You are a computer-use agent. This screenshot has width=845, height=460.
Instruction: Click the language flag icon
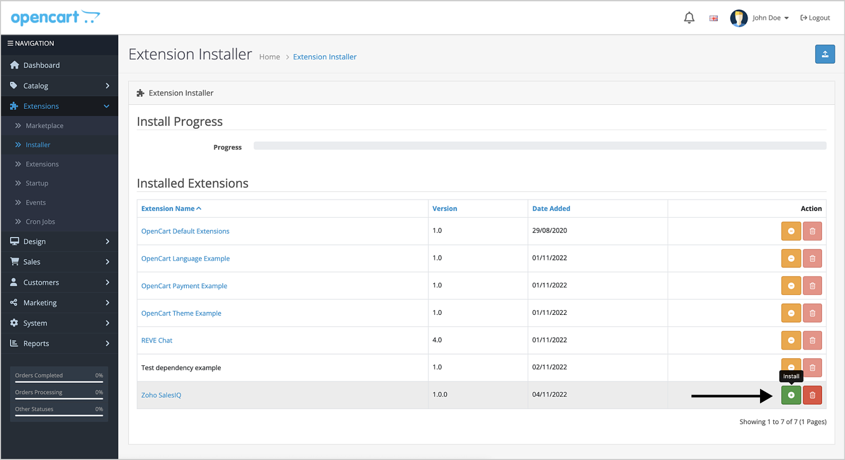click(713, 18)
